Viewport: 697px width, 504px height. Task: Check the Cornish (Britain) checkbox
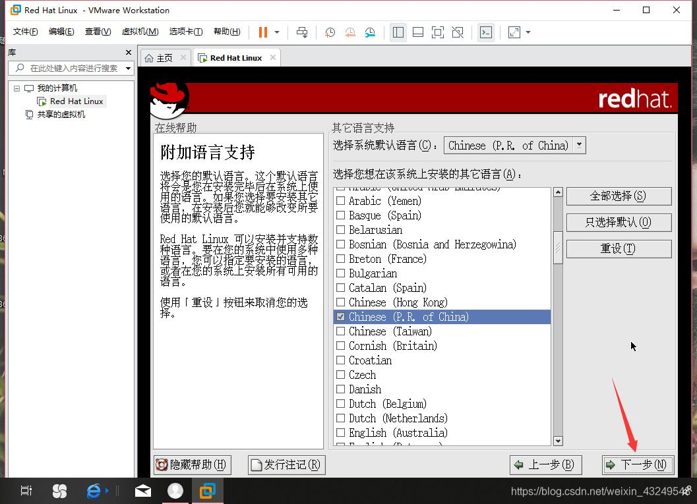point(340,345)
